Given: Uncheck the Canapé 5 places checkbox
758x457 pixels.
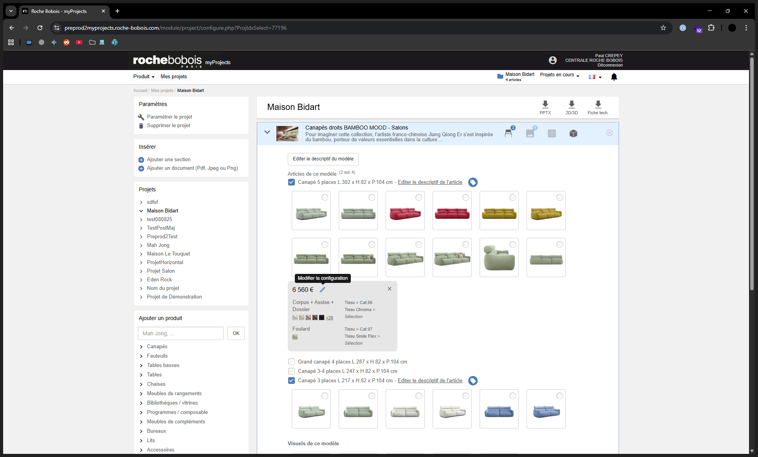Looking at the screenshot, I should click(x=291, y=182).
